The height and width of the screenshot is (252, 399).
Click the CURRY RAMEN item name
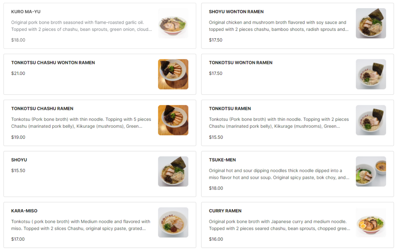coord(225,211)
